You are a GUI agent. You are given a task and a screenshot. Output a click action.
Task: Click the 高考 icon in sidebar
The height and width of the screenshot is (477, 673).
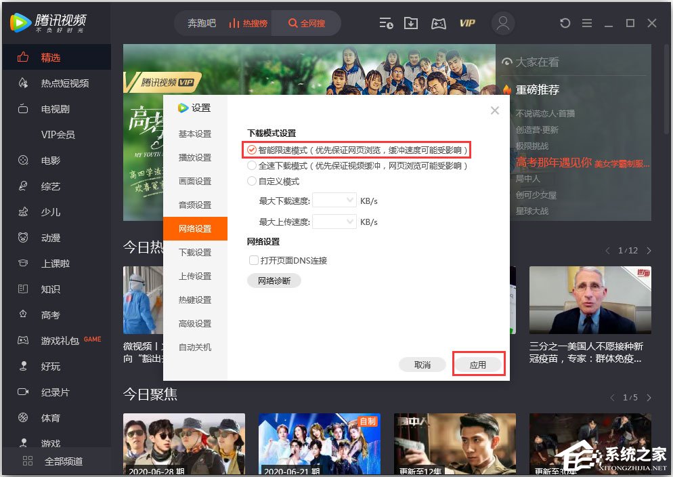[x=24, y=314]
